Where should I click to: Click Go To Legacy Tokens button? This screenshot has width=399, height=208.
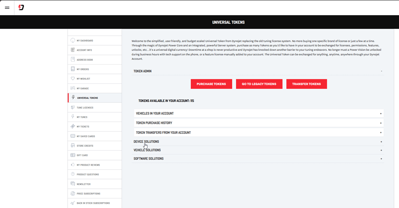[x=259, y=84]
